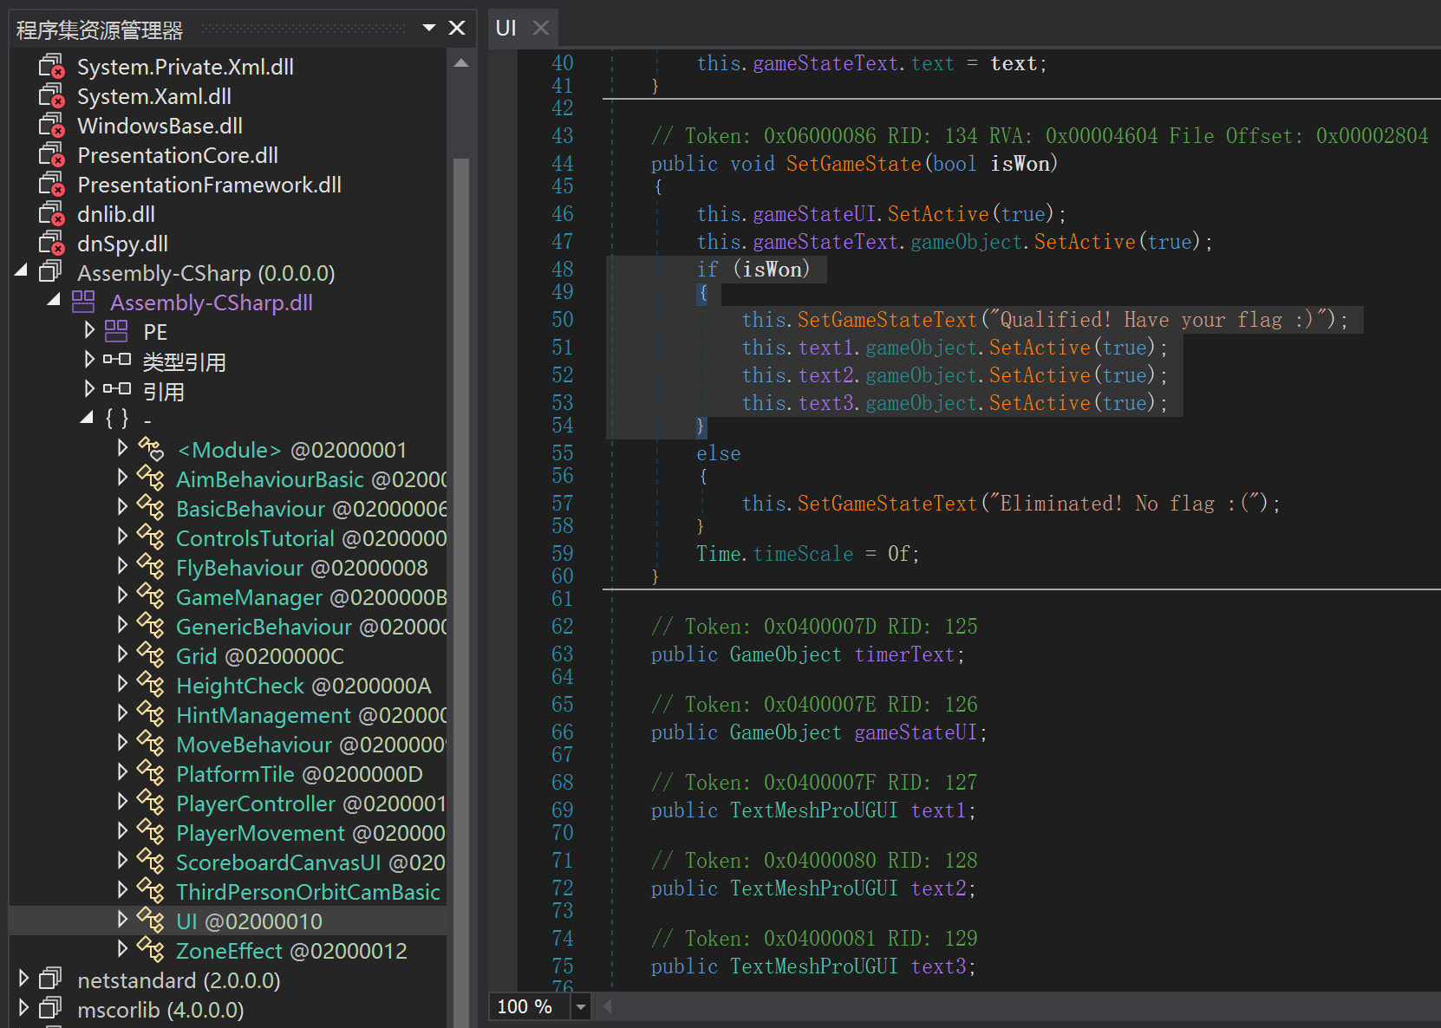This screenshot has width=1441, height=1028.
Task: Click SetGameState method name
Action: (x=854, y=164)
